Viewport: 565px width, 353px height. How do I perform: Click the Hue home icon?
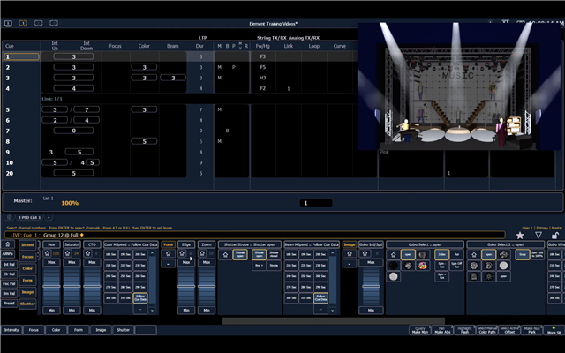[x=47, y=253]
